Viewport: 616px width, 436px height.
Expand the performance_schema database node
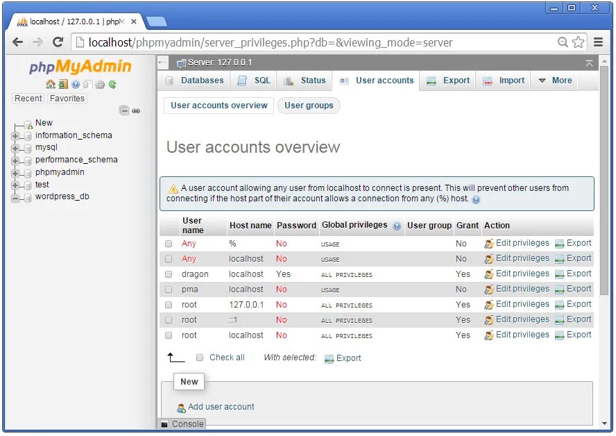(15, 161)
